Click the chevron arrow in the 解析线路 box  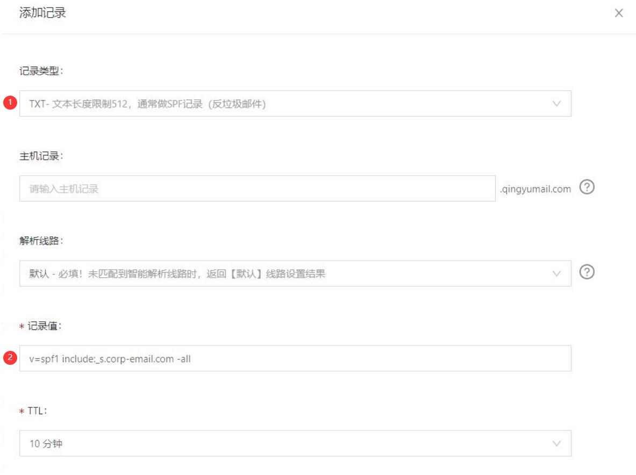556,274
